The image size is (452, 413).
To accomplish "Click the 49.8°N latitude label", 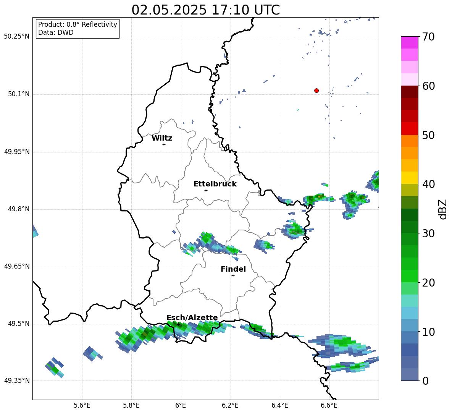I will (x=19, y=209).
